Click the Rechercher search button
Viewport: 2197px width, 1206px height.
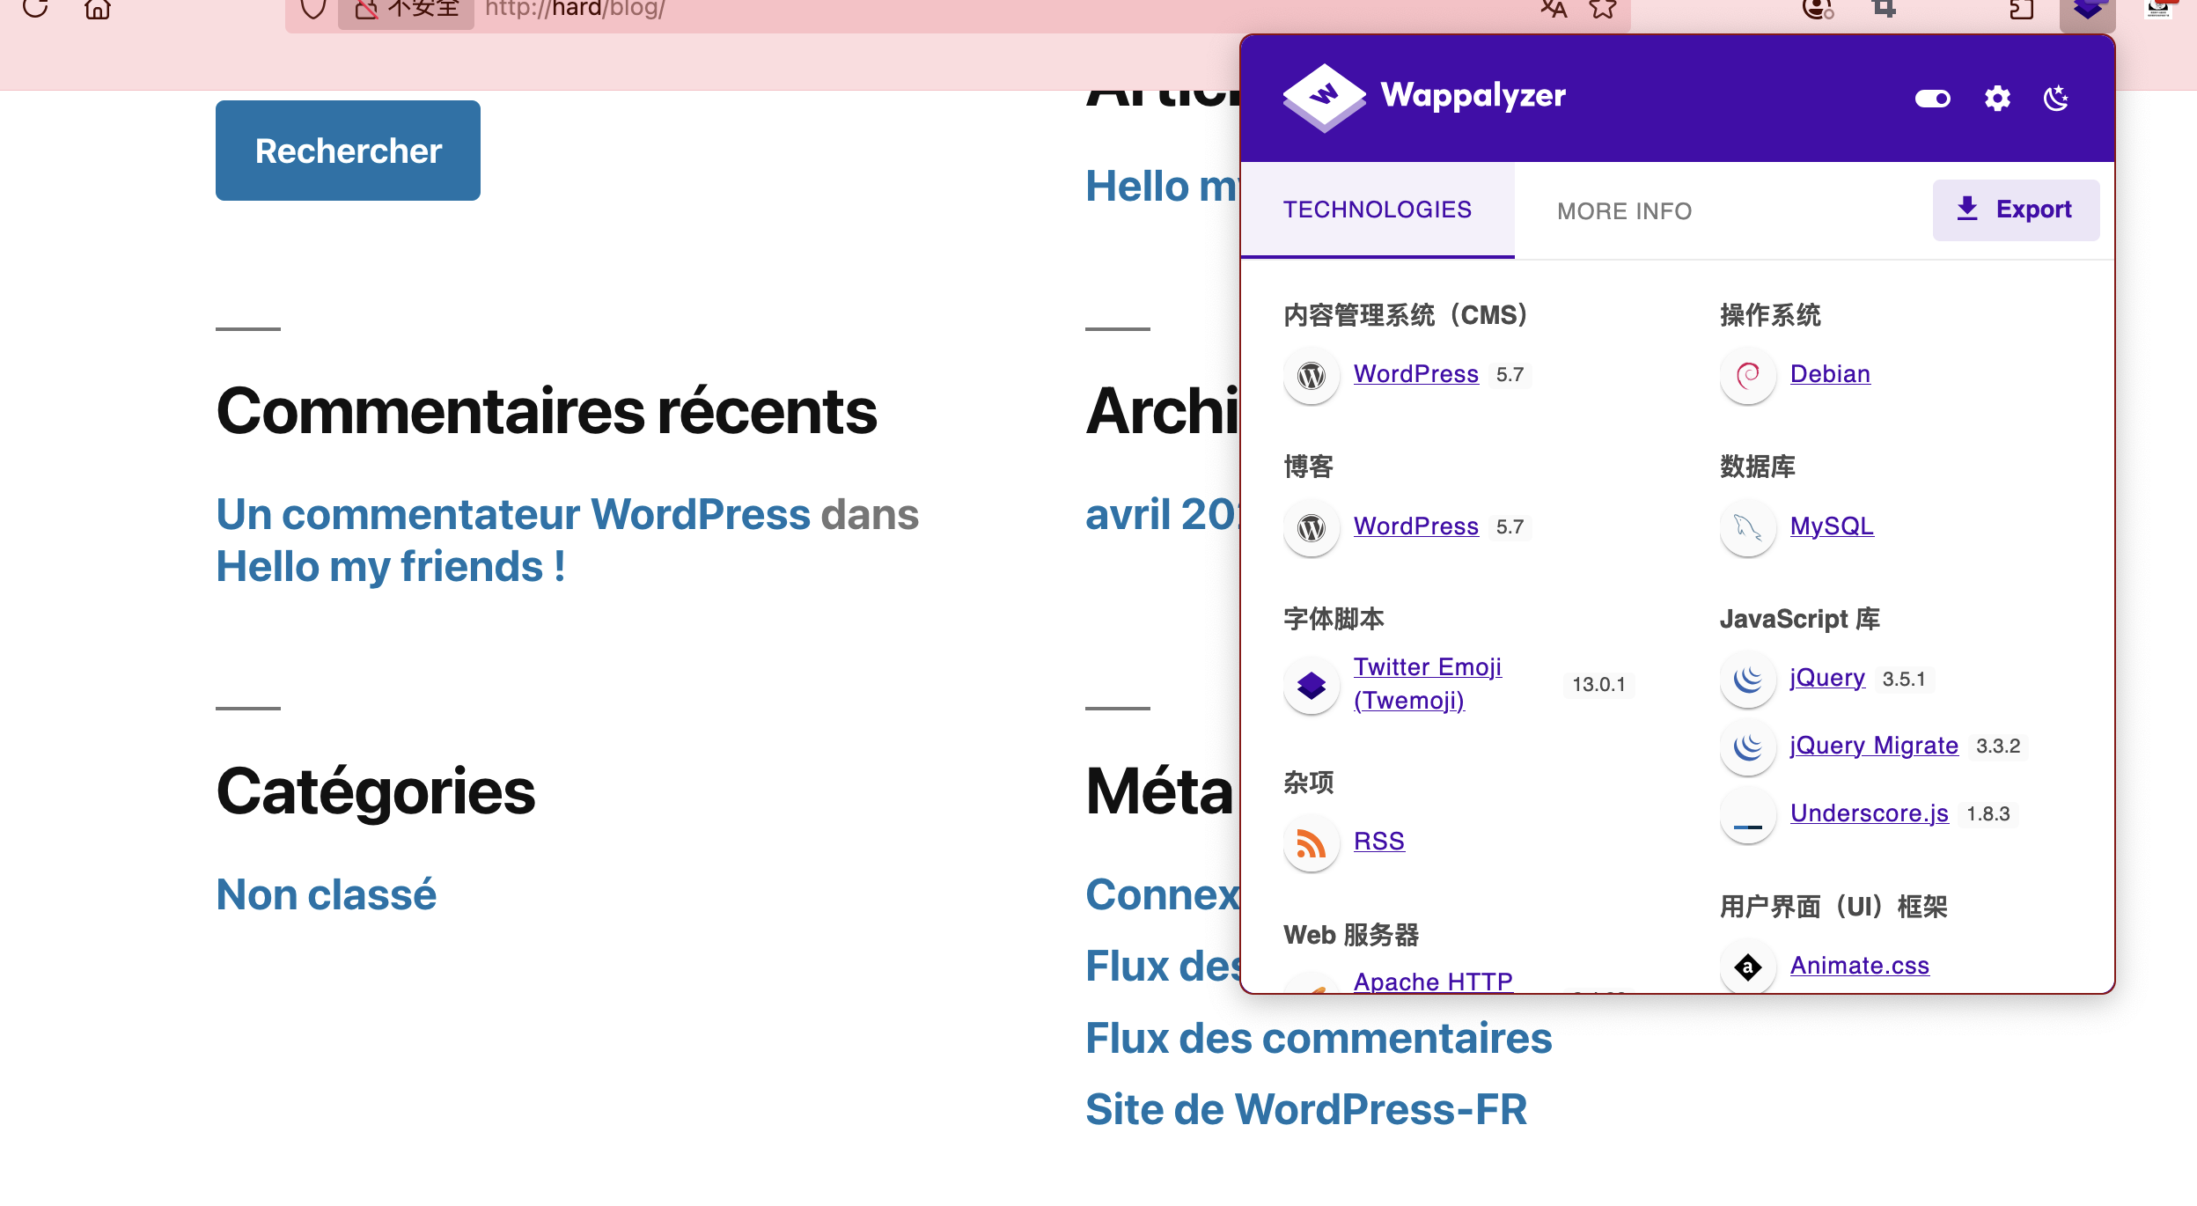click(x=348, y=151)
